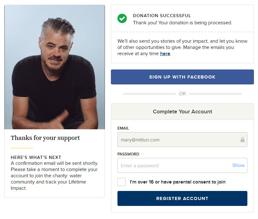Click the yellow underline below support heading

click(22, 148)
